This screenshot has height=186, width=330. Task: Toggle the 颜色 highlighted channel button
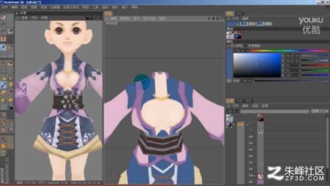pos(260,24)
